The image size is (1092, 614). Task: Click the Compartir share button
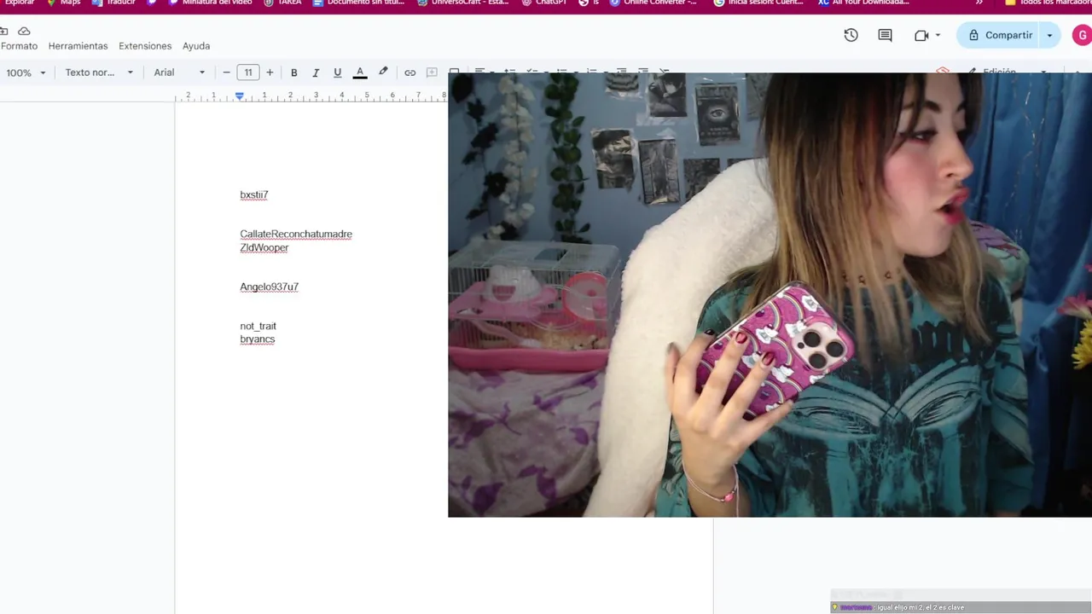click(1000, 35)
